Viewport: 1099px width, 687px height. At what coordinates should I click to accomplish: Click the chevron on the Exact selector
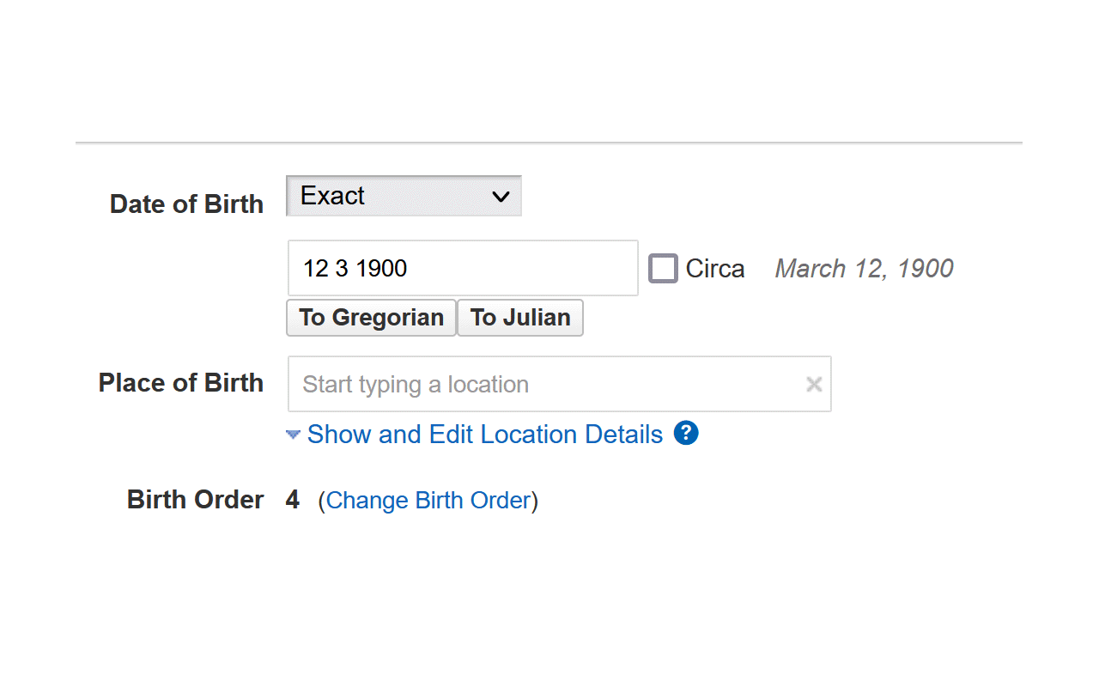point(501,196)
